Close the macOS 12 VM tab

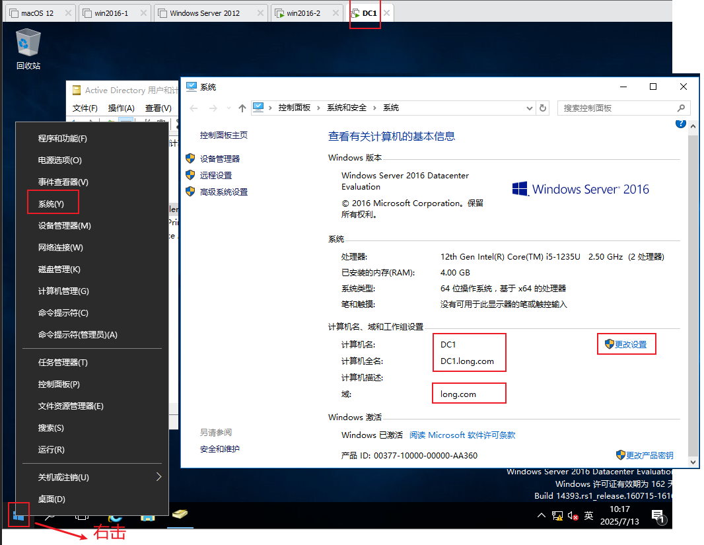[x=68, y=13]
